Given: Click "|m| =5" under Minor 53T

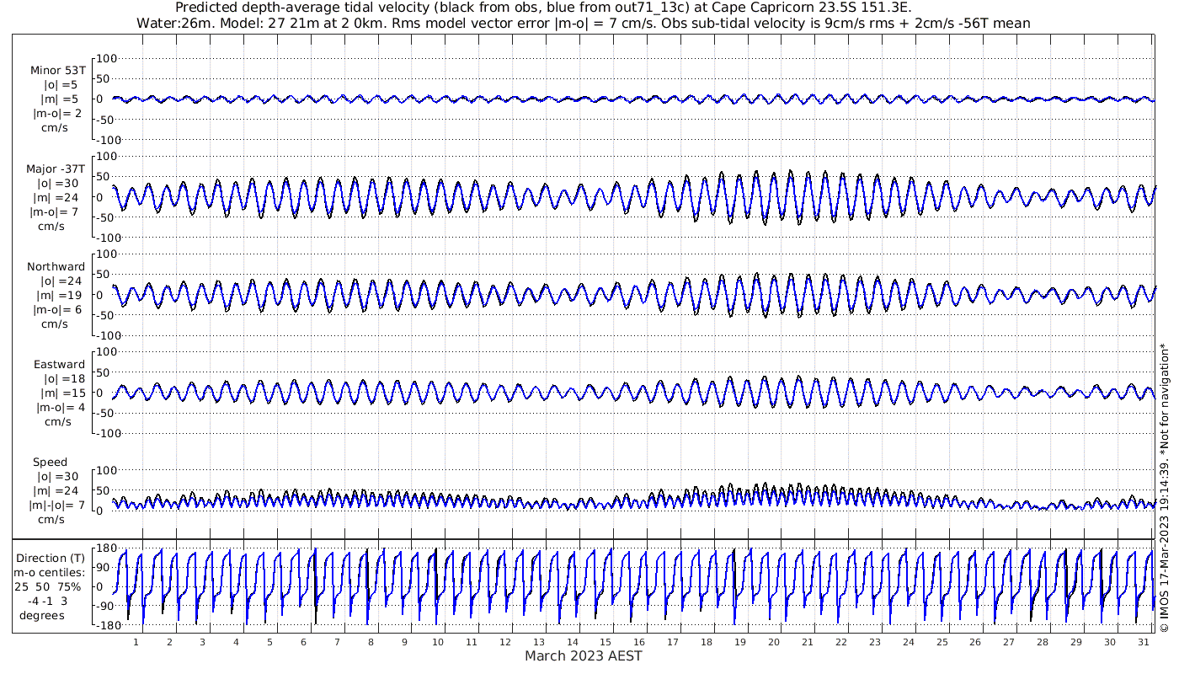Looking at the screenshot, I should [x=60, y=99].
